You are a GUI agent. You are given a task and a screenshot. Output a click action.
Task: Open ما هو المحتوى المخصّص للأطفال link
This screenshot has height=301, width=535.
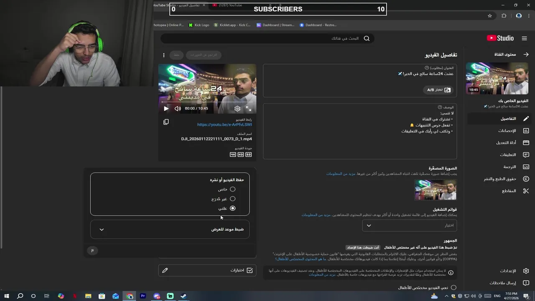(301, 259)
